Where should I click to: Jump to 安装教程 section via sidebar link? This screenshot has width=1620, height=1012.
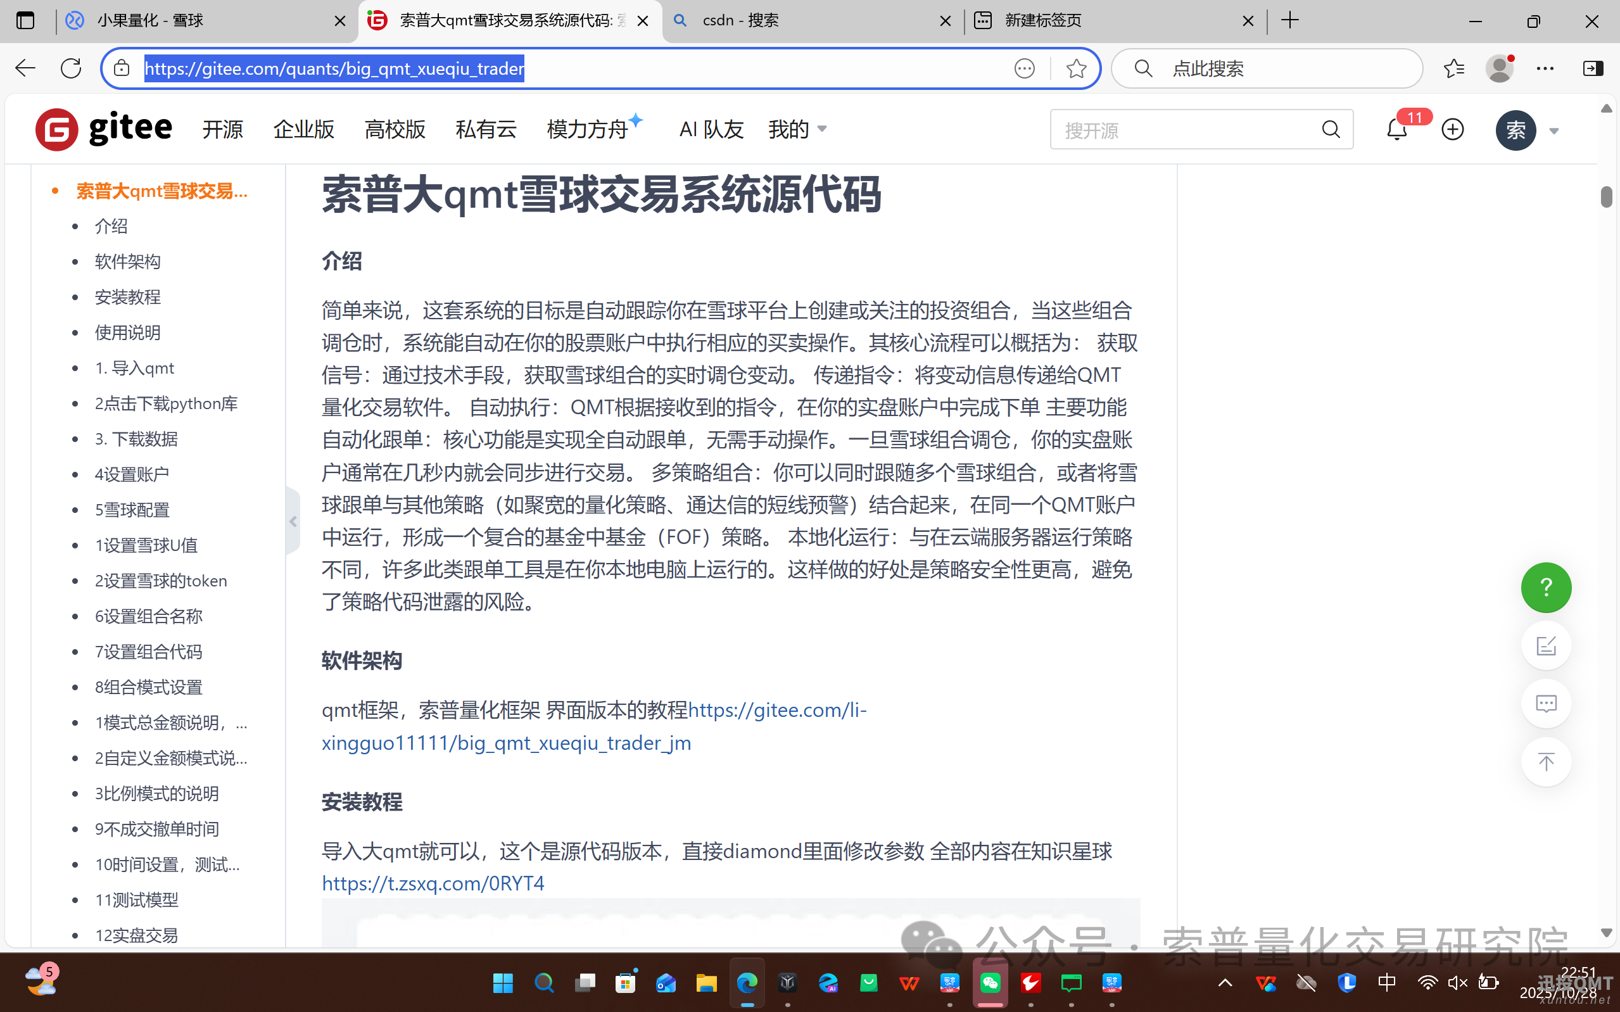[x=127, y=296]
